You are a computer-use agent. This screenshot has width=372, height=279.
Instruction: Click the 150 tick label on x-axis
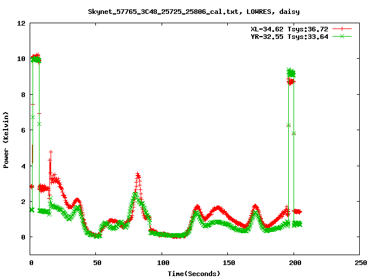point(228,263)
